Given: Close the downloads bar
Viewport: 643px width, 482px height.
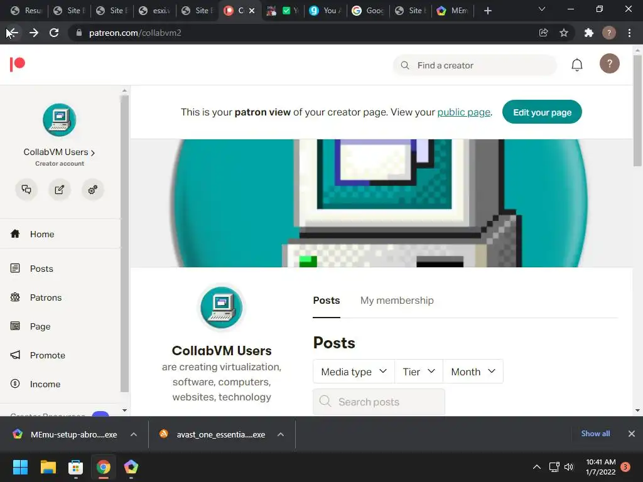Looking at the screenshot, I should [632, 434].
